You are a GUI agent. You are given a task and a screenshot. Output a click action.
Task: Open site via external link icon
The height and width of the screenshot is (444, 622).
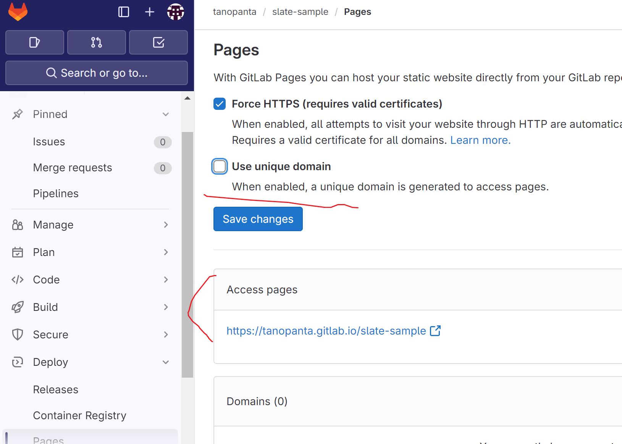click(x=436, y=331)
